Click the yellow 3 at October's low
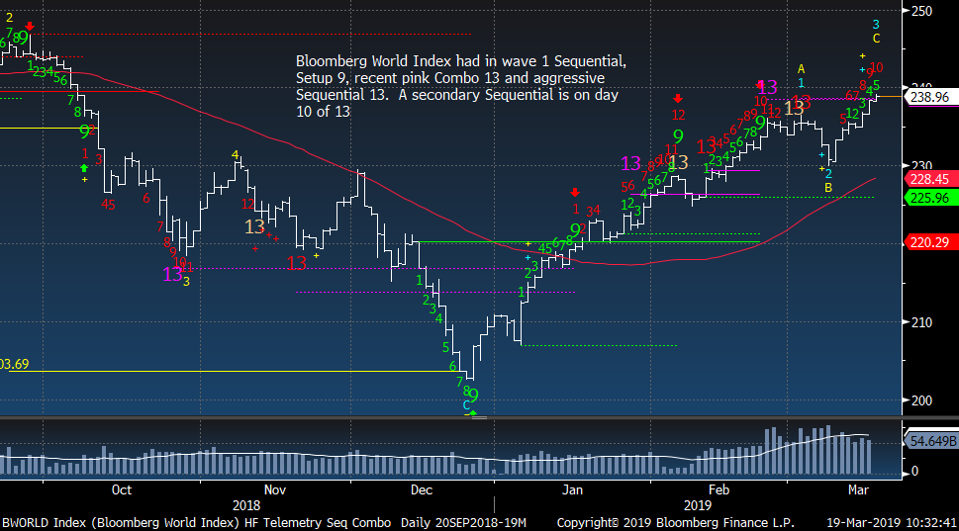Viewport: 959px width, 531px height. (x=186, y=282)
